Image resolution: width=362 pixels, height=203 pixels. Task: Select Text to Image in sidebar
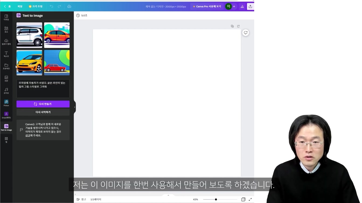click(x=6, y=128)
